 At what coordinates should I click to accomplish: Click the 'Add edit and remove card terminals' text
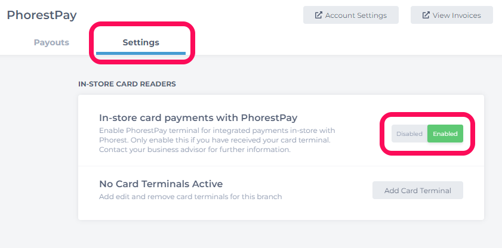click(190, 197)
